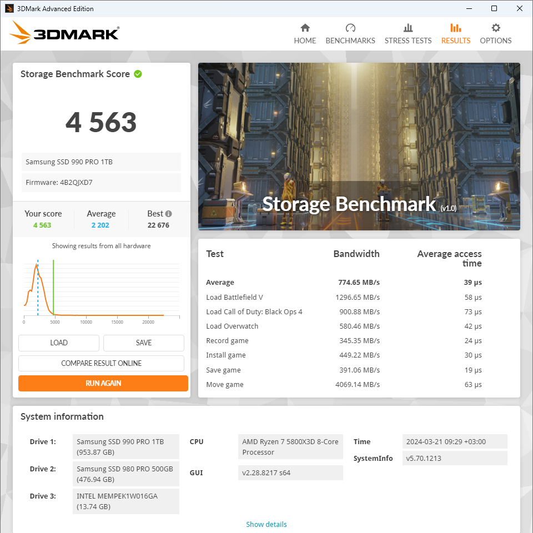Viewport: 533px width, 533px height.
Task: Click the big 4 563 score
Action: (x=101, y=122)
